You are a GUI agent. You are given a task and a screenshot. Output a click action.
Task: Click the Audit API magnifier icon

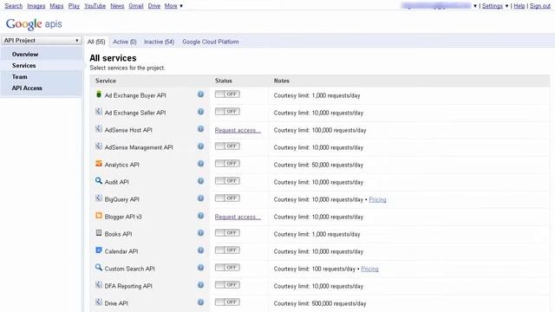pyautogui.click(x=99, y=181)
